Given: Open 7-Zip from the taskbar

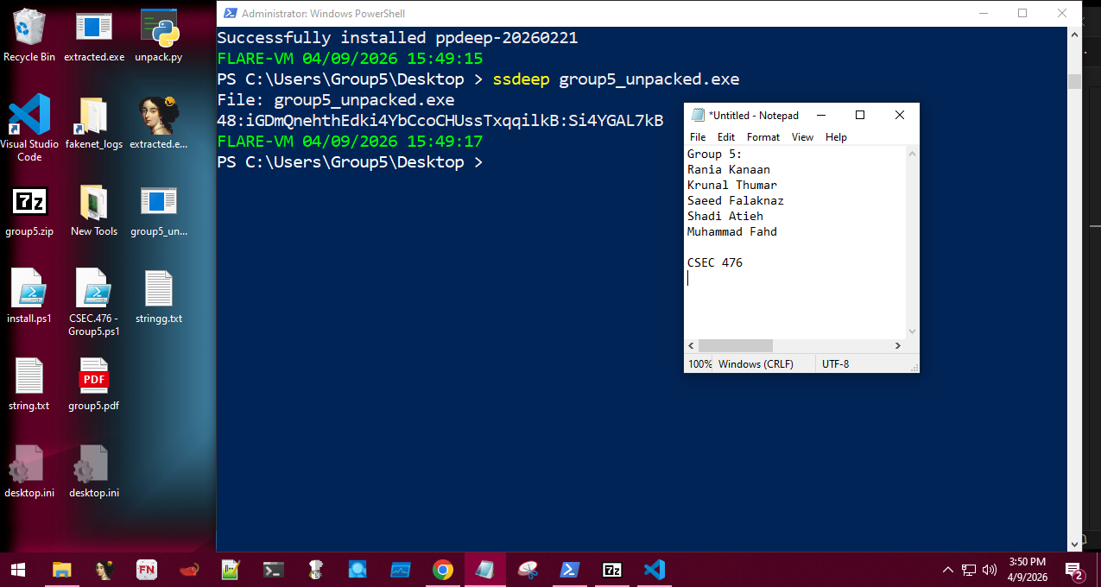Looking at the screenshot, I should click(612, 570).
